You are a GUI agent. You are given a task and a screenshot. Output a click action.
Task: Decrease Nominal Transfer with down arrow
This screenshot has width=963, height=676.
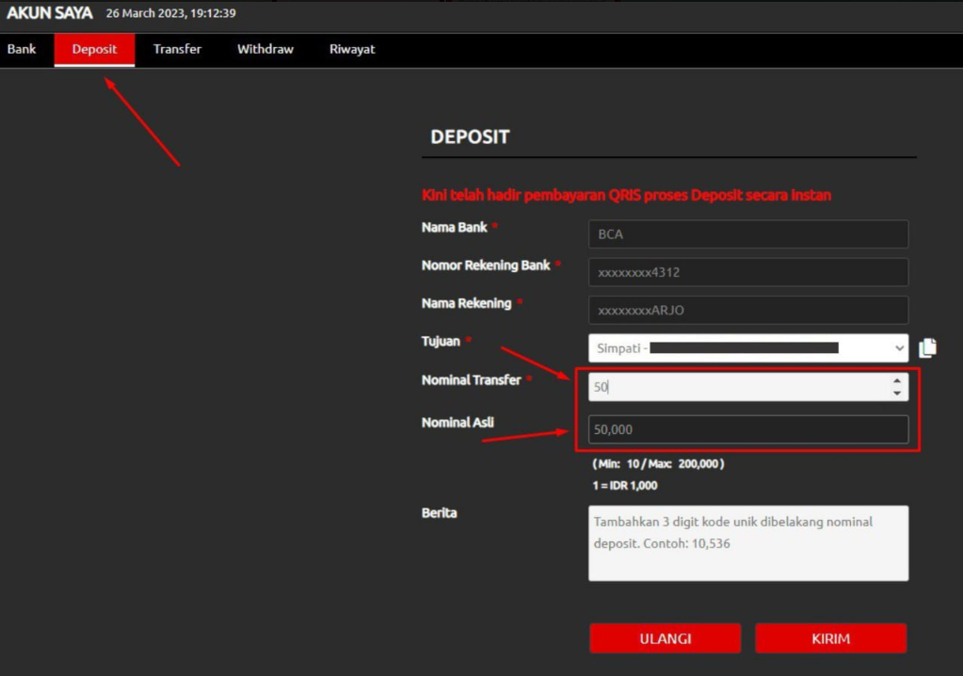point(897,393)
